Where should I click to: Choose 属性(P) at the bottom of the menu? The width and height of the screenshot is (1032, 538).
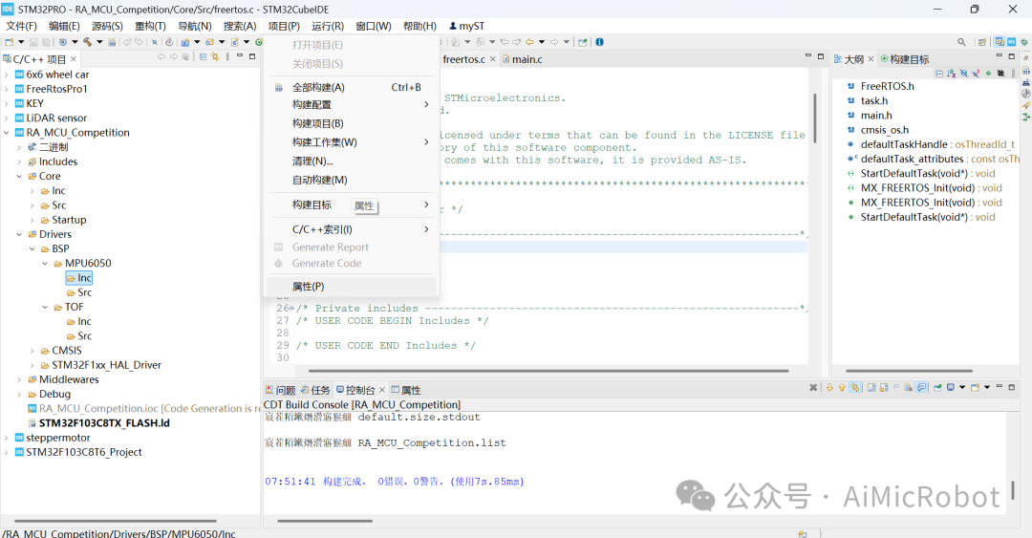click(x=352, y=287)
